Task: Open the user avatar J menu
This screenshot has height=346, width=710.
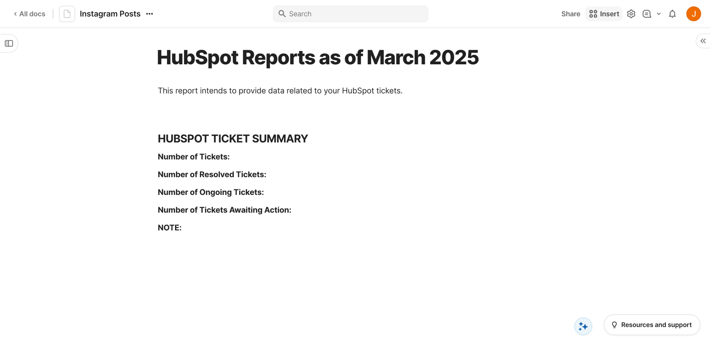Action: pos(693,14)
